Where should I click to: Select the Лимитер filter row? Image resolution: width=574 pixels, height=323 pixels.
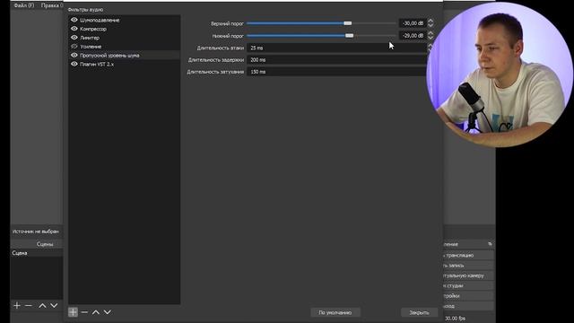[x=124, y=38]
